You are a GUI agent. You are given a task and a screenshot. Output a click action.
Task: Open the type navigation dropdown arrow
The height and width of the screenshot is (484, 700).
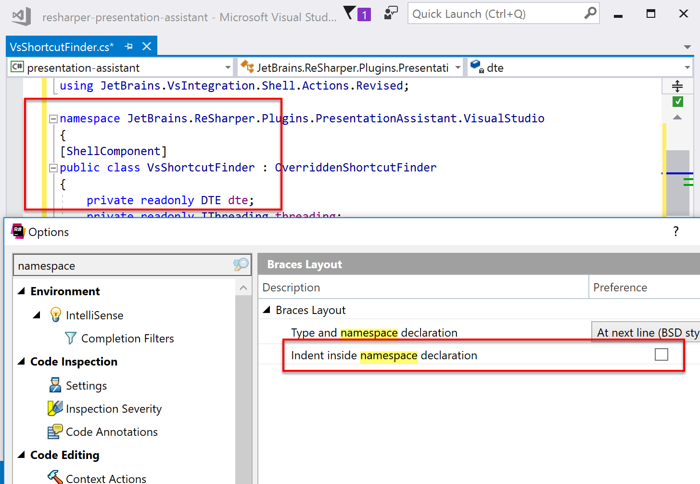click(458, 67)
